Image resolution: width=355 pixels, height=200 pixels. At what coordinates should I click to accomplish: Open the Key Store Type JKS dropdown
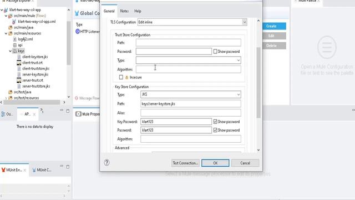[239, 94]
